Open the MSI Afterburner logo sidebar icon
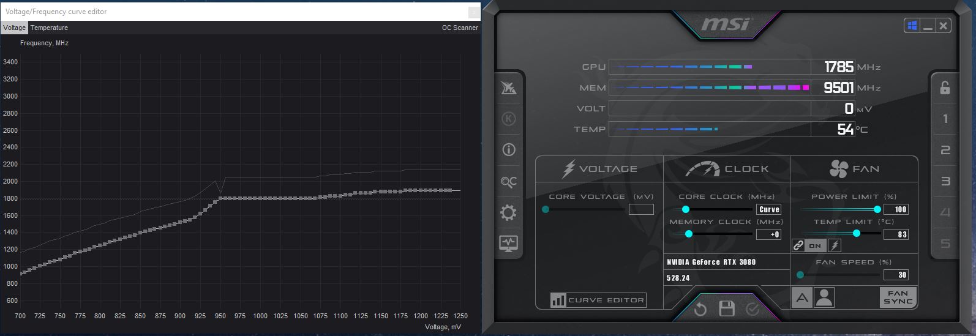The image size is (976, 336). point(509,88)
